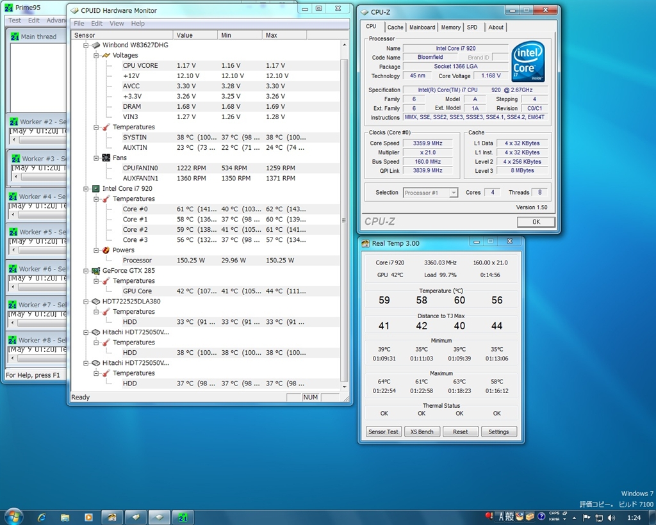This screenshot has width=656, height=525.
Task: Switch to the Cache tab in CPU-Z
Action: (x=395, y=27)
